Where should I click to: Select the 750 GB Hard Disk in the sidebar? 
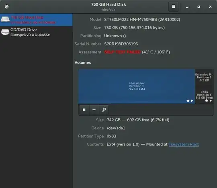click(36, 20)
